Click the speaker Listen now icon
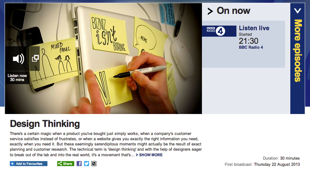310x171 pixels. click(x=18, y=59)
